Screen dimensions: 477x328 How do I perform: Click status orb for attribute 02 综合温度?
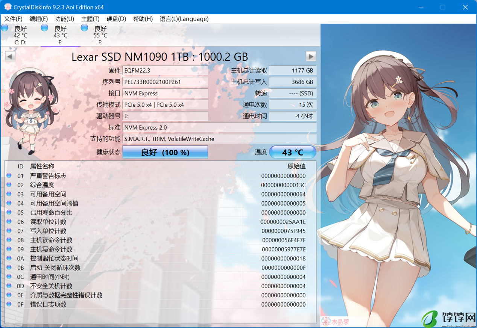9,184
